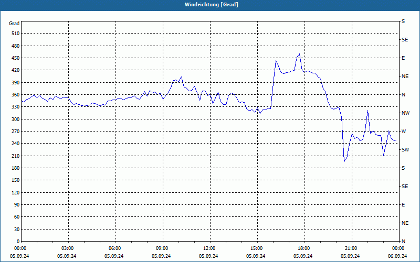Click the 18:00 time label

(x=304, y=248)
